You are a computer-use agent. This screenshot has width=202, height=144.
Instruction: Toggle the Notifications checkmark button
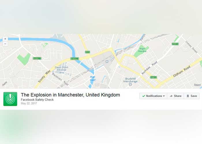153,96
